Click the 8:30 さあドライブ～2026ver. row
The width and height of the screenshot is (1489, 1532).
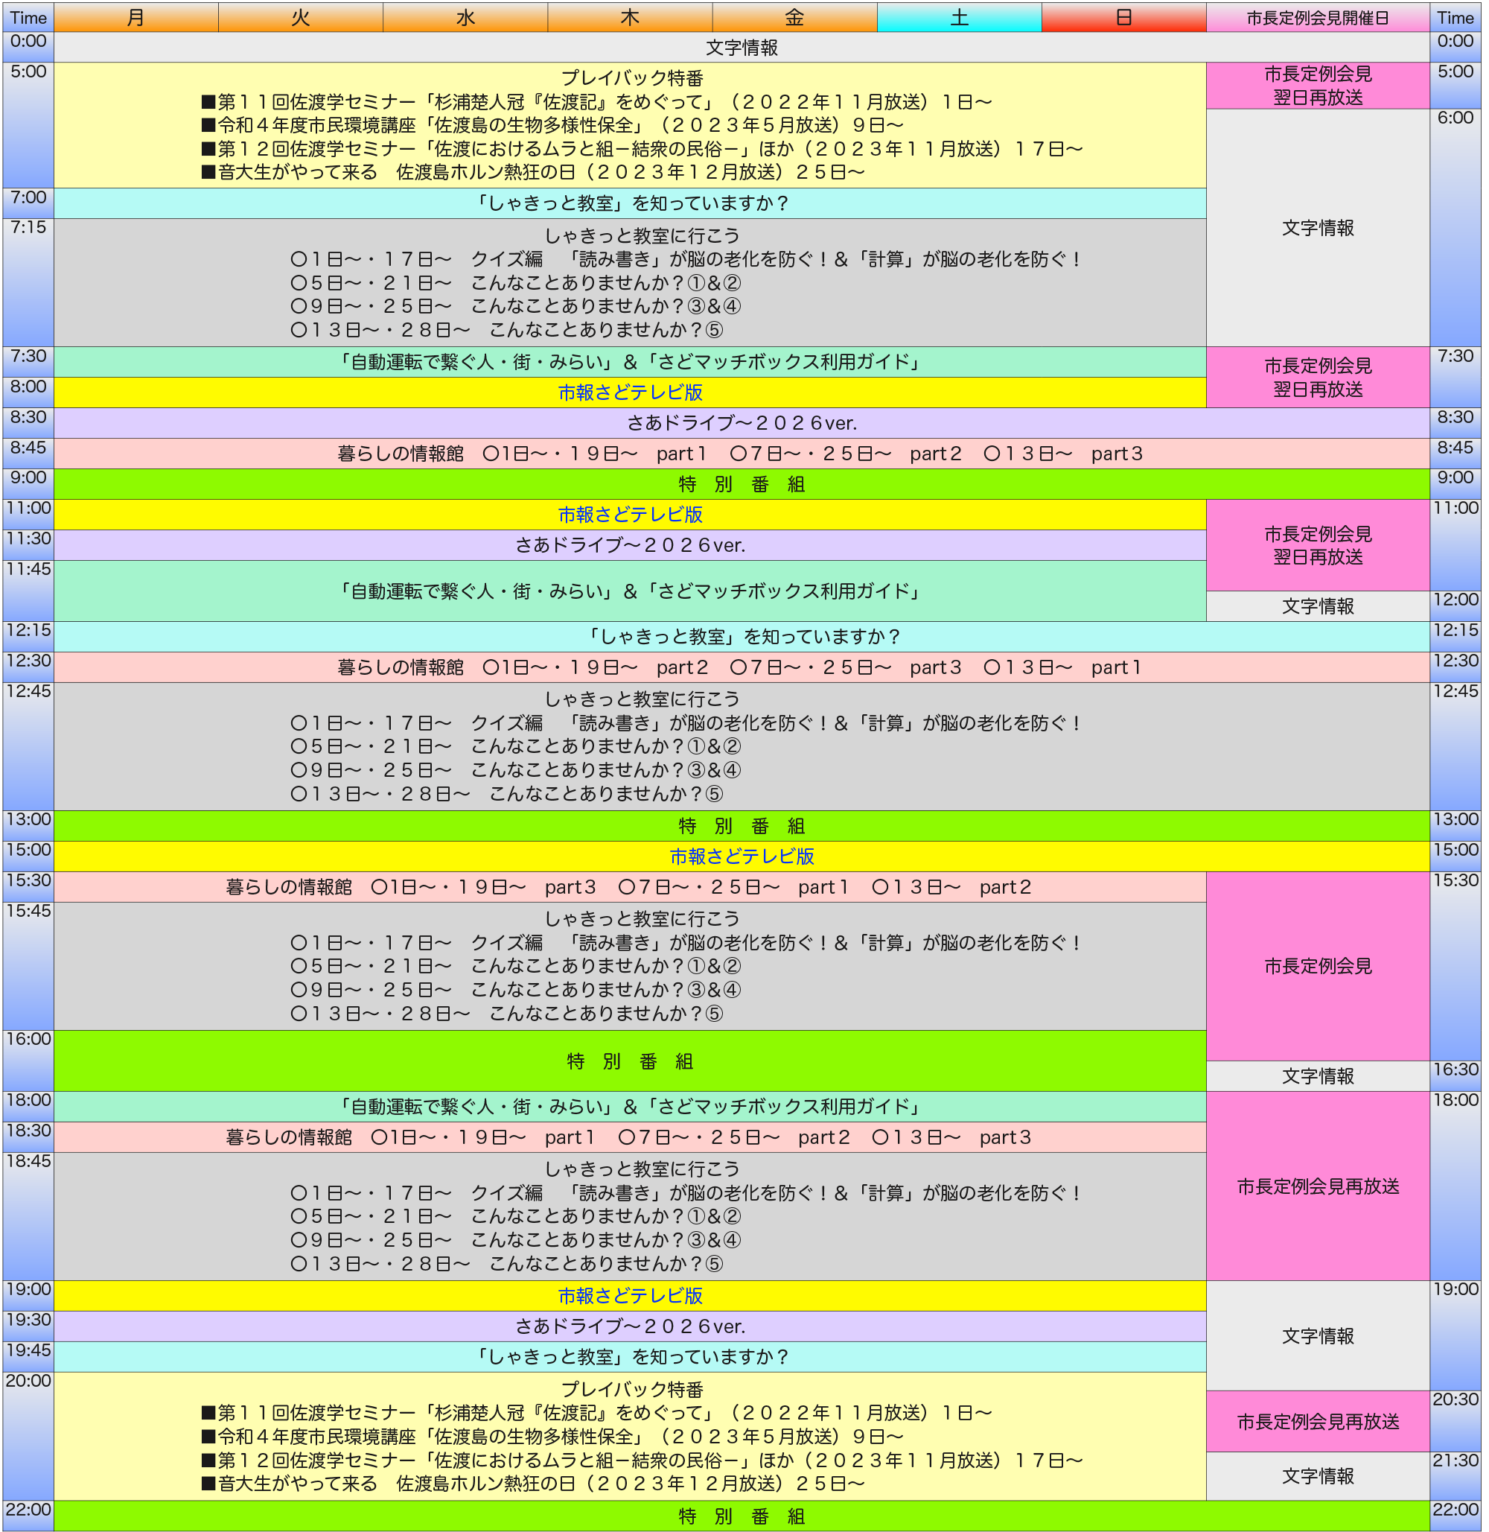tap(742, 423)
